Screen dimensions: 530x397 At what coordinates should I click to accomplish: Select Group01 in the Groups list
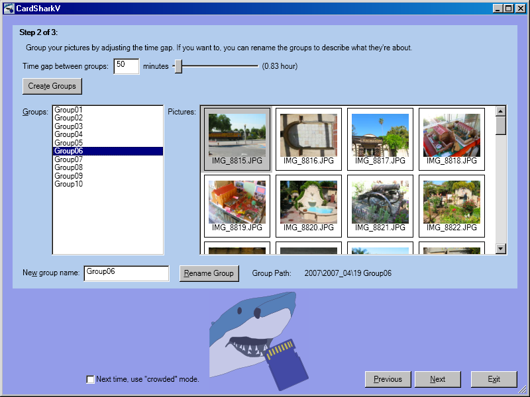108,110
